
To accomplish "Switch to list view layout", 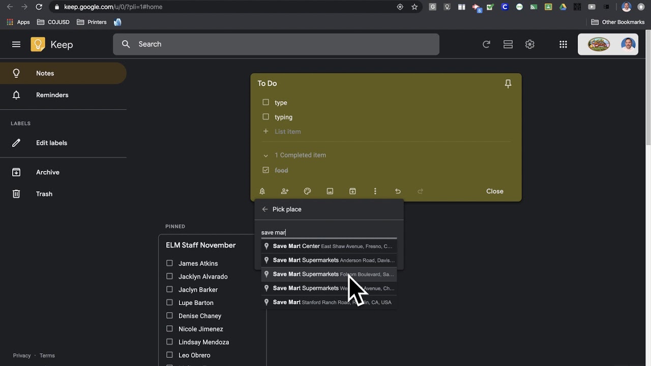I will coord(508,44).
